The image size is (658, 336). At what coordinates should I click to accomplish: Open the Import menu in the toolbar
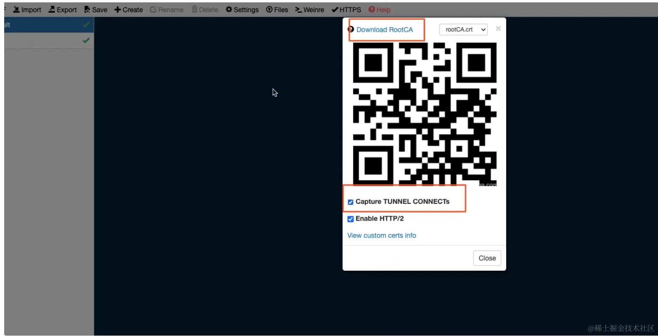27,10
